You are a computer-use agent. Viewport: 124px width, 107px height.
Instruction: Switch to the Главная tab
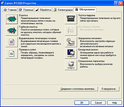point(10,10)
